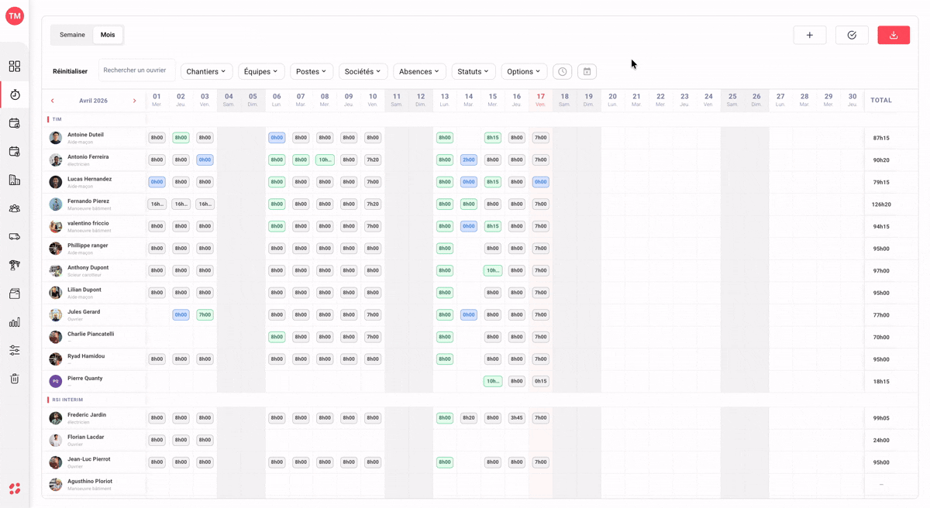Open Antonio Ferreira's 2h00 entry on 14

coord(469,160)
